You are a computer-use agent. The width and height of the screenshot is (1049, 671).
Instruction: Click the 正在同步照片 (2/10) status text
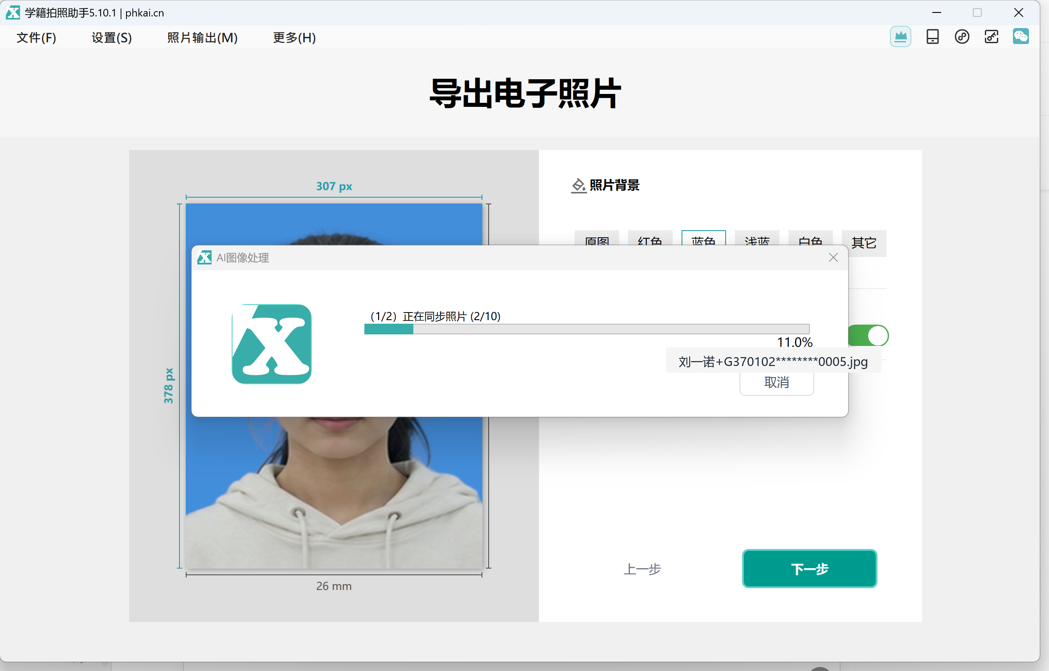tap(452, 316)
